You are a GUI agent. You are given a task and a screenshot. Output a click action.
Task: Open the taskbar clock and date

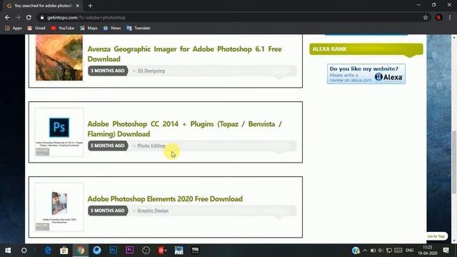click(428, 251)
